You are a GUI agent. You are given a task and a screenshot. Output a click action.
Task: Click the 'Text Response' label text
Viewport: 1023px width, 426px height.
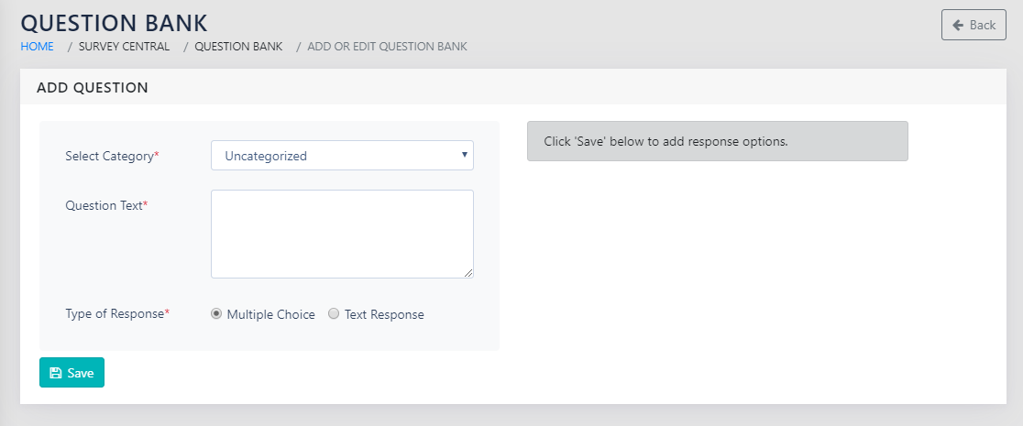pos(384,314)
